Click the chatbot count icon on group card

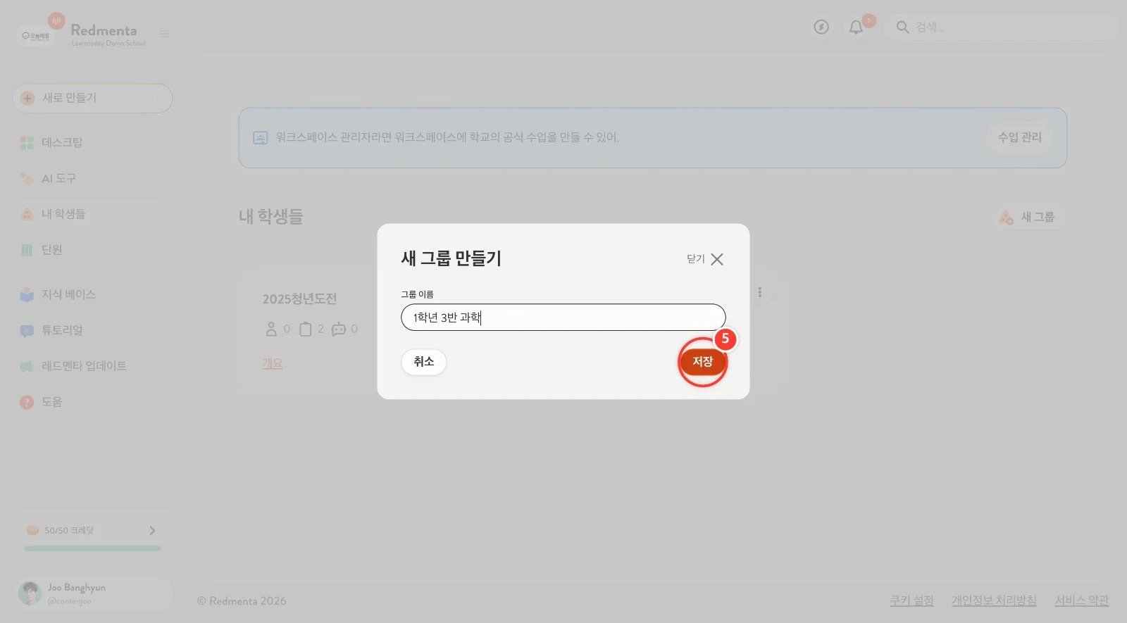tap(339, 329)
